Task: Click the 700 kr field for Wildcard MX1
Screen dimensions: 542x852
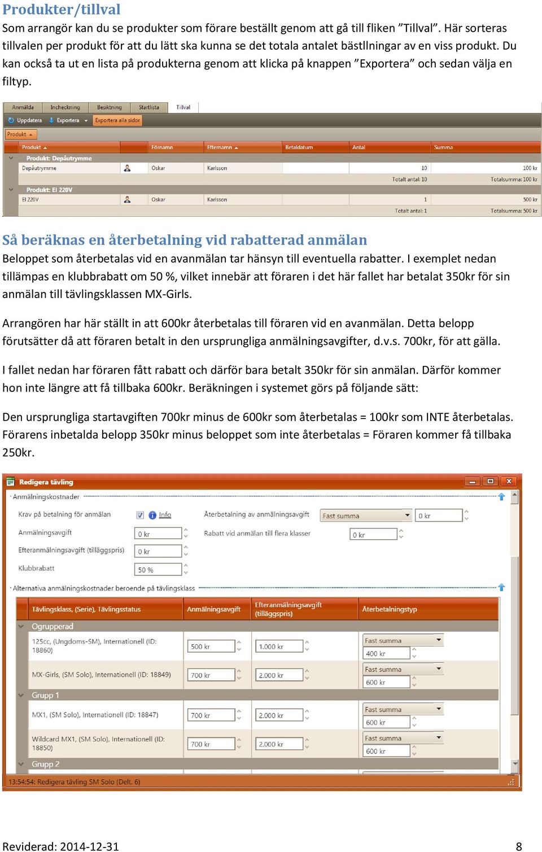Action: (211, 744)
